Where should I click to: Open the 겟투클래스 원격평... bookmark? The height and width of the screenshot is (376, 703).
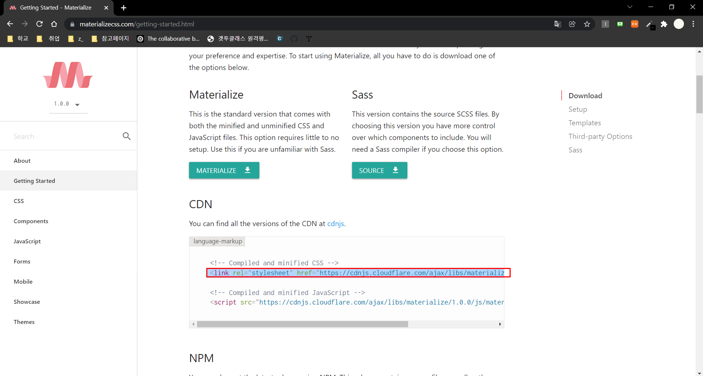238,39
